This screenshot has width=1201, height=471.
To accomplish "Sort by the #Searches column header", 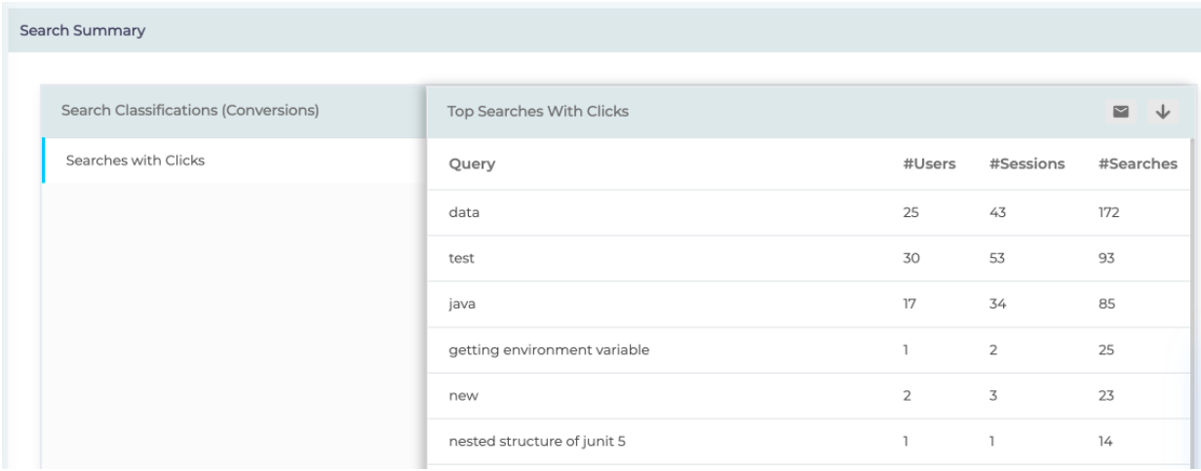I will tap(1138, 163).
